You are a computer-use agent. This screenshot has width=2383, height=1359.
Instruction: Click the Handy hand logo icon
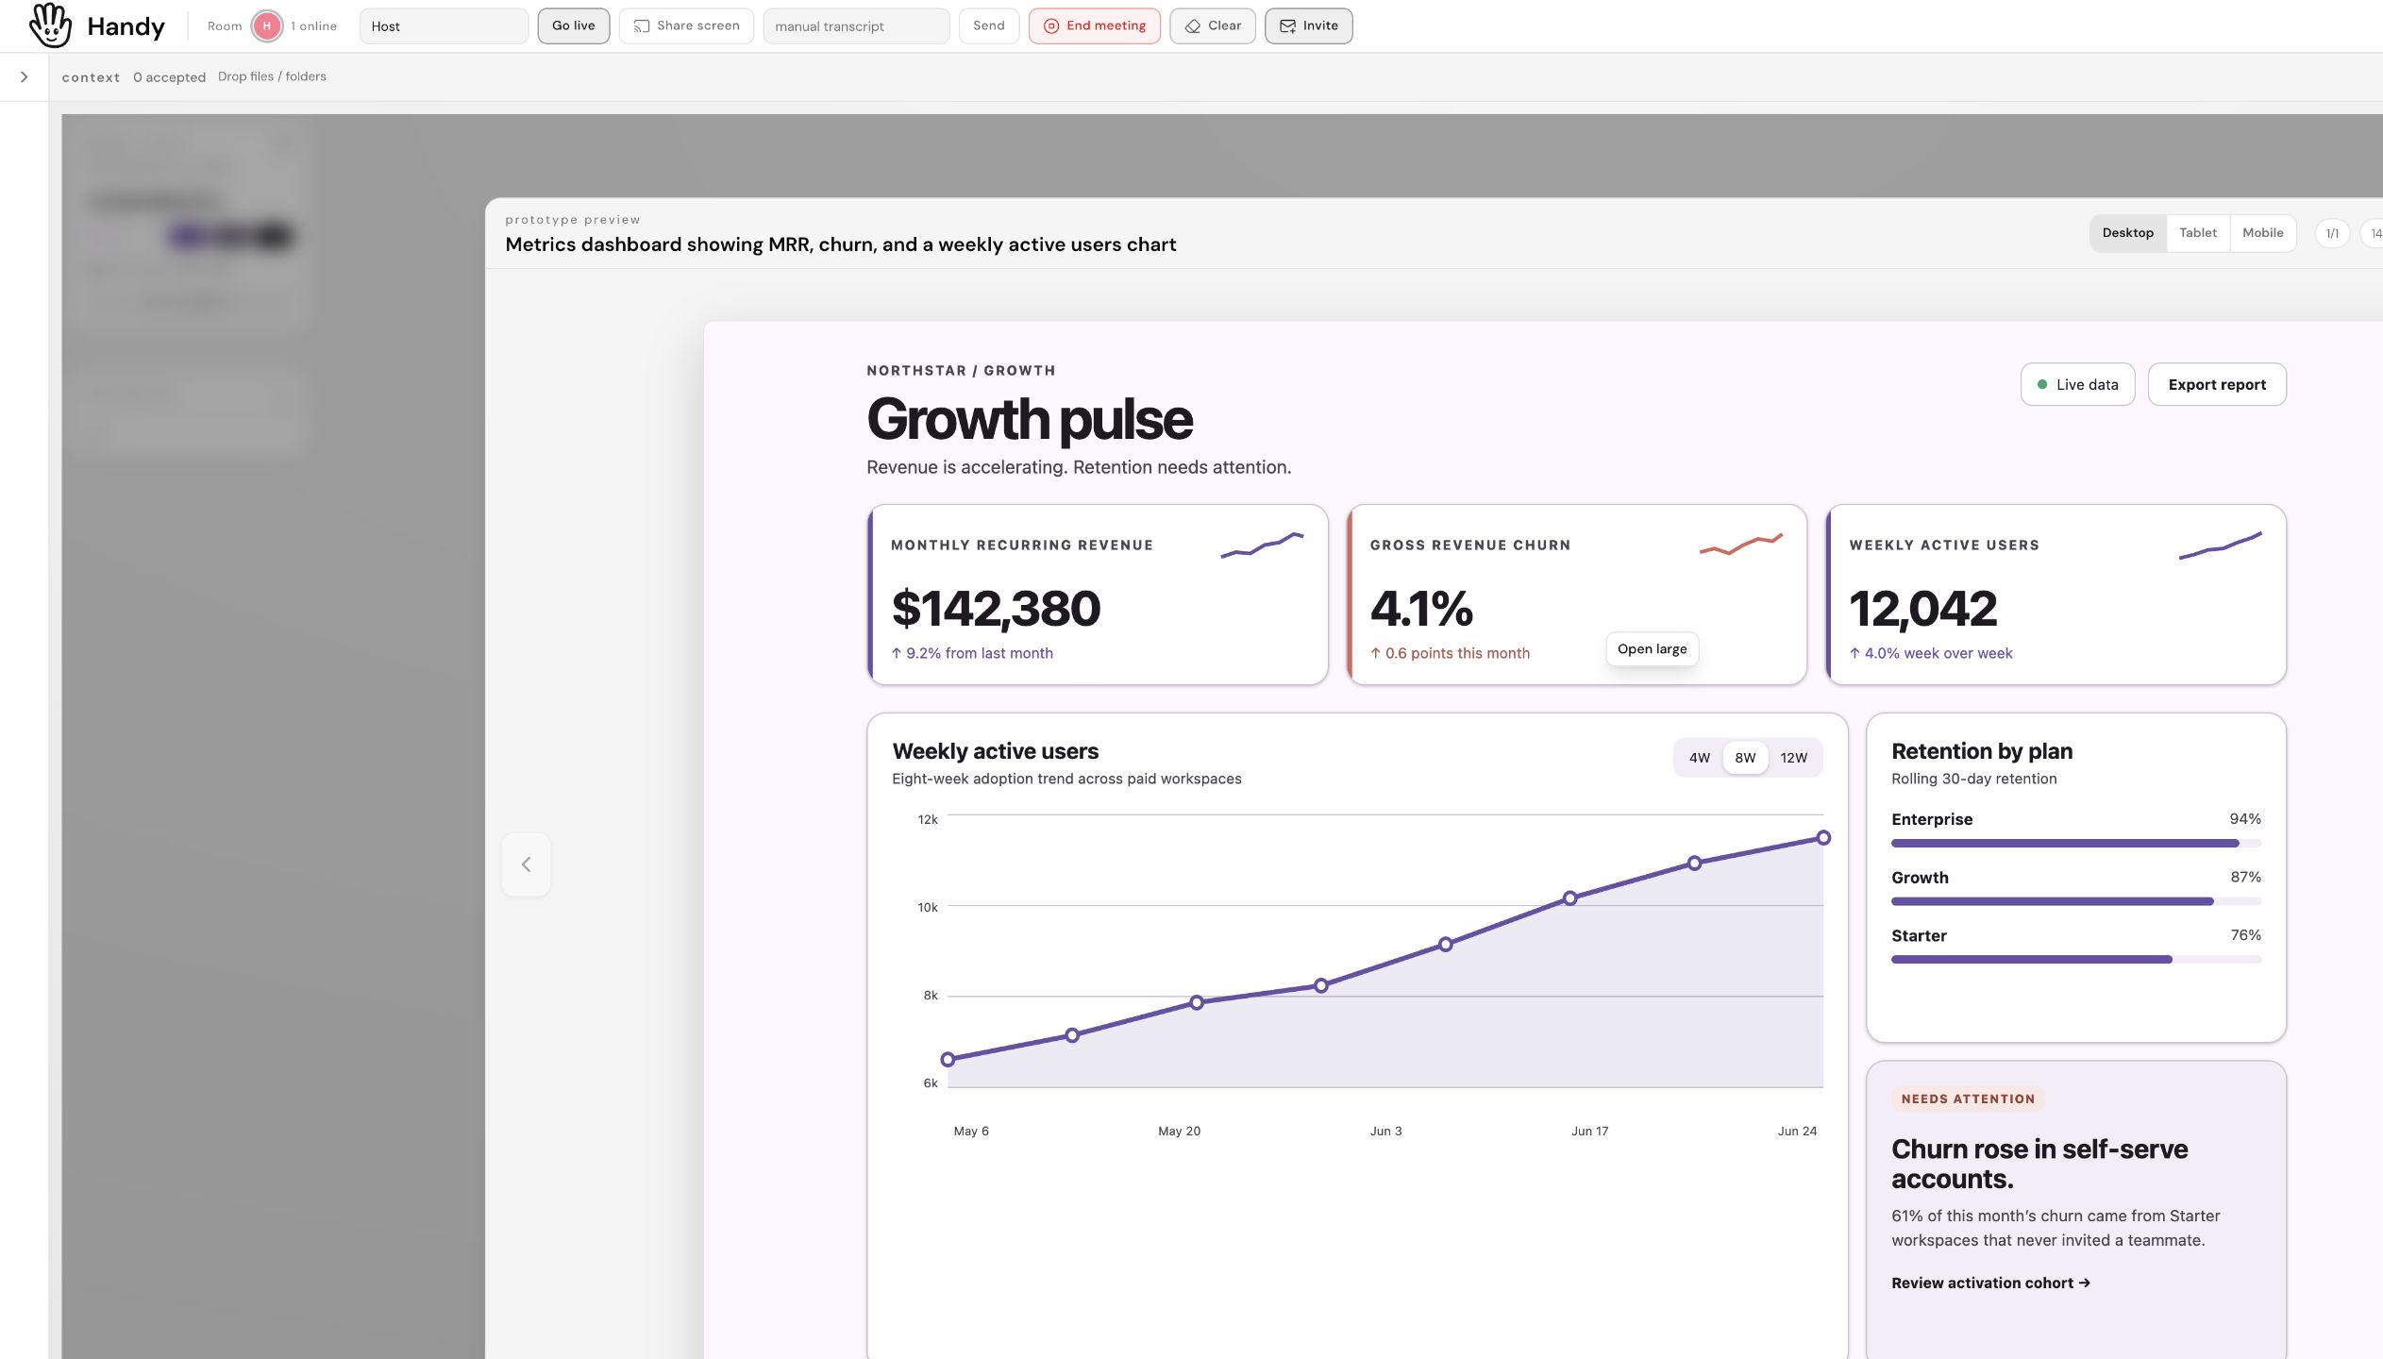pos(50,25)
